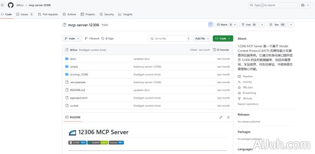The height and width of the screenshot is (154, 315).
Task: Focus the Go to file input
Action: click(170, 38)
